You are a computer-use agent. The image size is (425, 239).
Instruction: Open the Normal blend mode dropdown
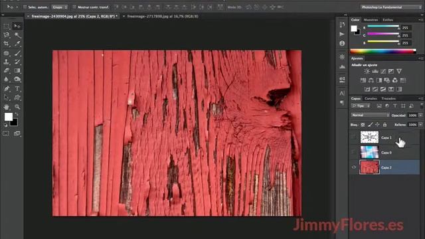(370, 115)
